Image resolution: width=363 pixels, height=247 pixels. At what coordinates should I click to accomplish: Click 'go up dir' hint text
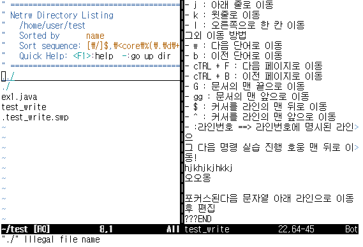(x=151, y=56)
